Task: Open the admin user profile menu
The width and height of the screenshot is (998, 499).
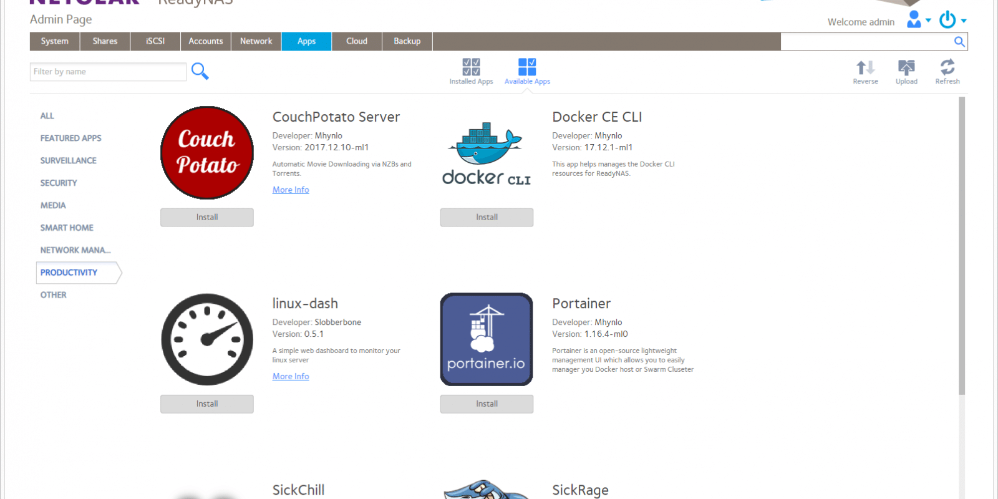Action: pos(918,19)
